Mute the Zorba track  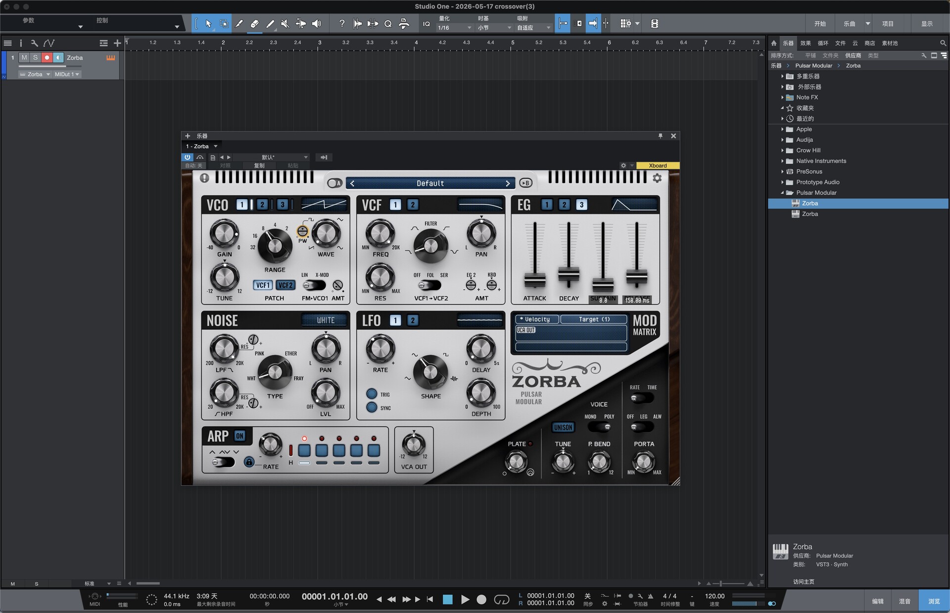pyautogui.click(x=24, y=58)
